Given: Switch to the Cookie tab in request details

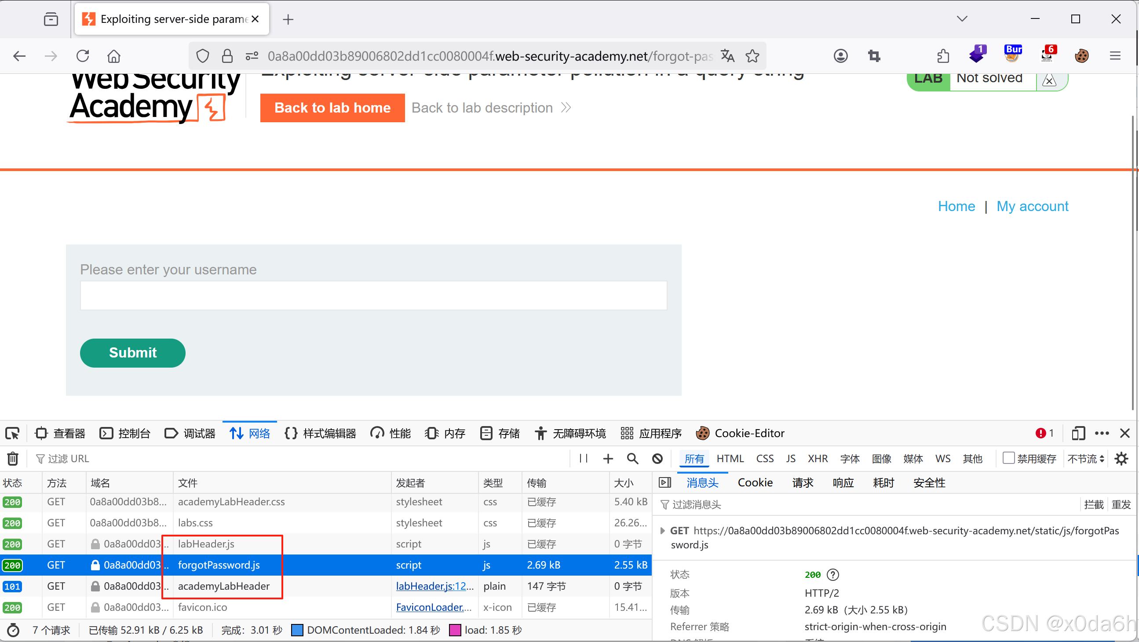Looking at the screenshot, I should (755, 482).
